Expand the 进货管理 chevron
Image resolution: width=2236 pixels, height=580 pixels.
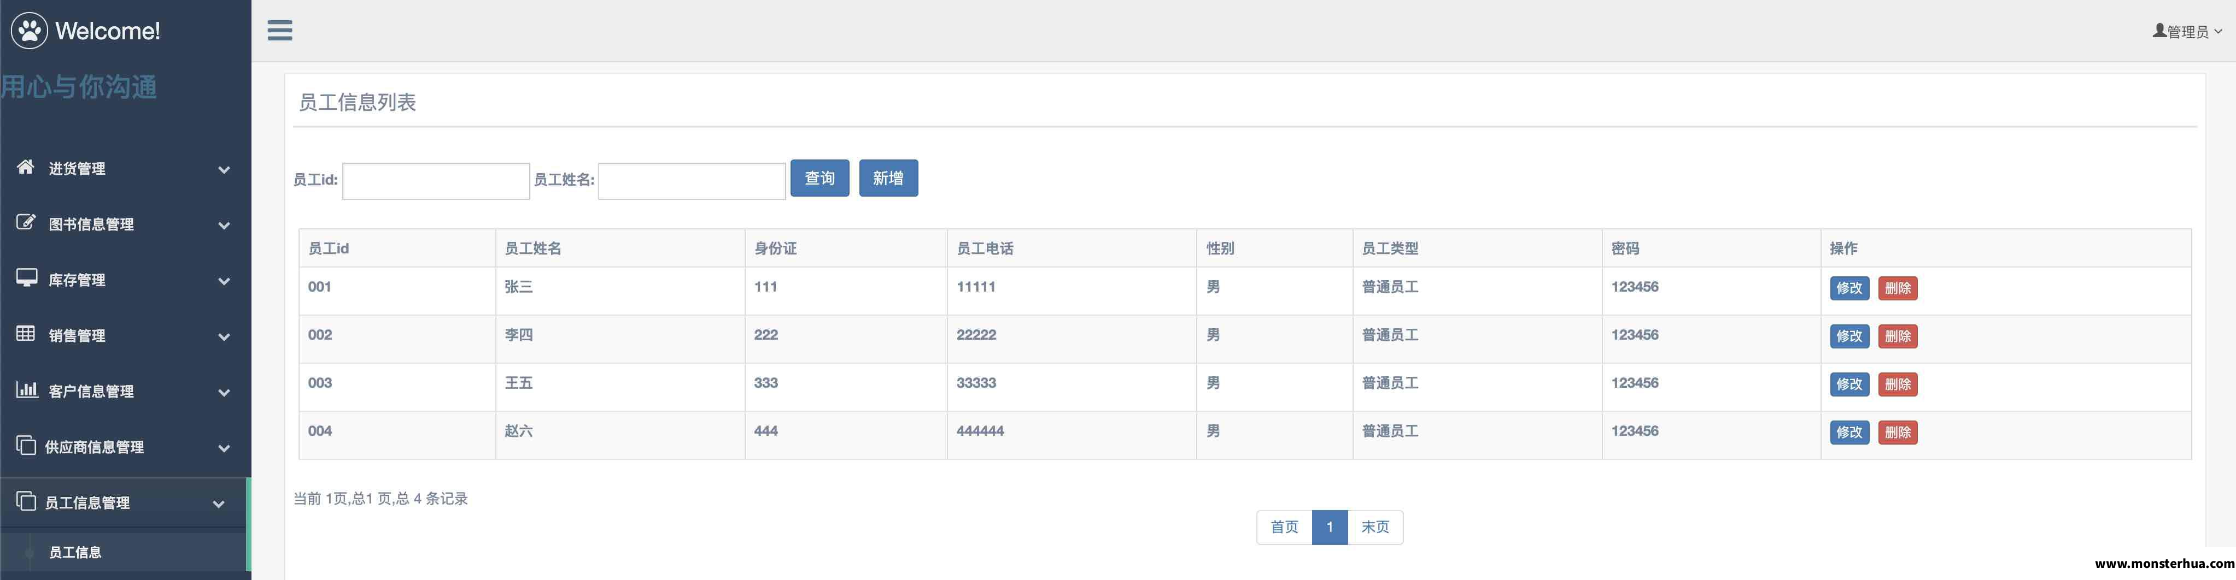tap(224, 170)
